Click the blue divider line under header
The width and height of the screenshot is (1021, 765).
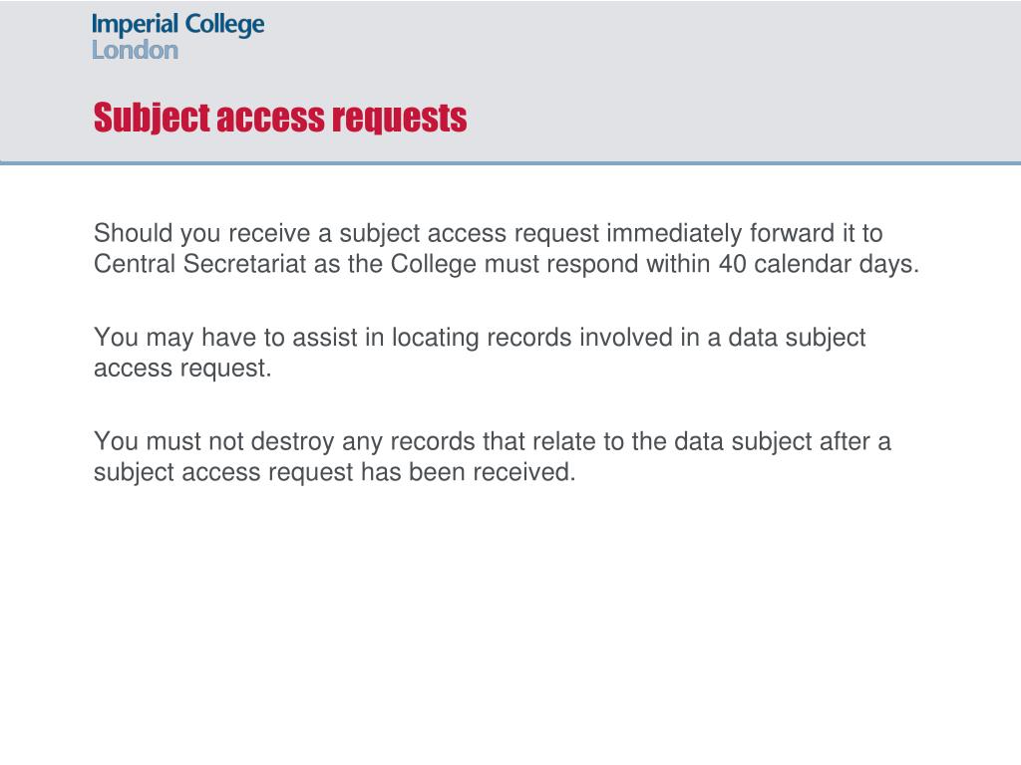510,163
